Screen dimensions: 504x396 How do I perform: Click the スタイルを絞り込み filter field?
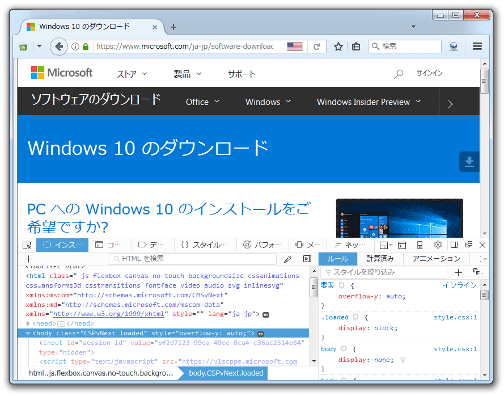[384, 273]
